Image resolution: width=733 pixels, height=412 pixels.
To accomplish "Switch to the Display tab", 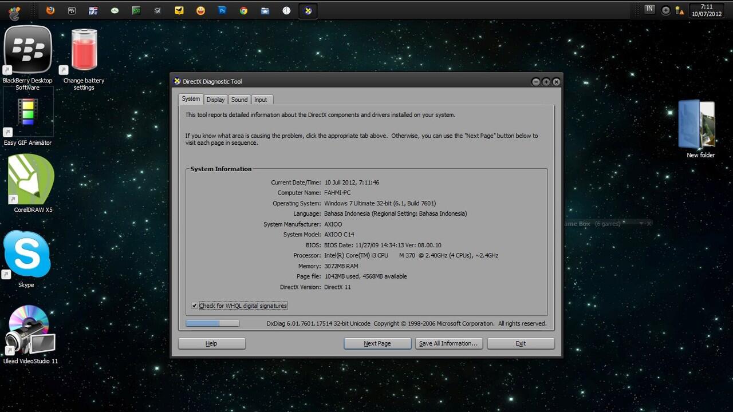I will (215, 100).
